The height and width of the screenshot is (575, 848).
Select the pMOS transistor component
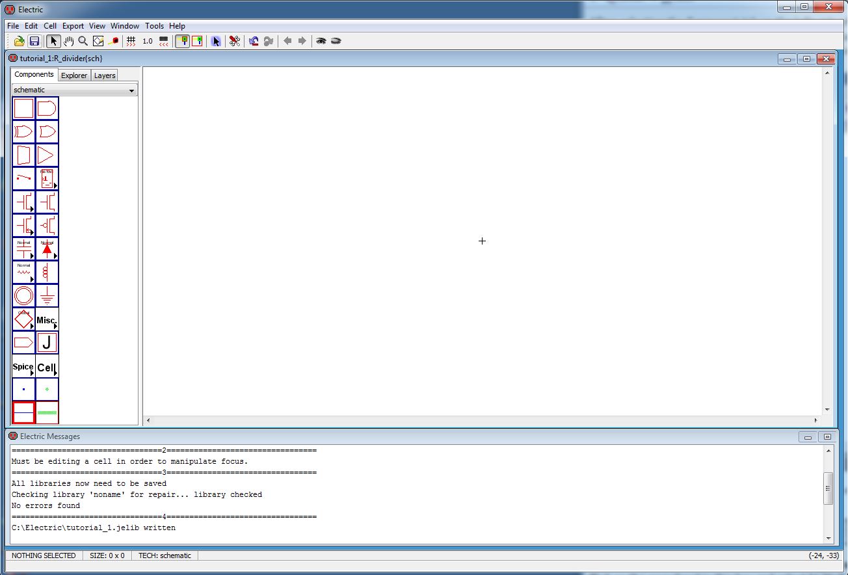[47, 225]
